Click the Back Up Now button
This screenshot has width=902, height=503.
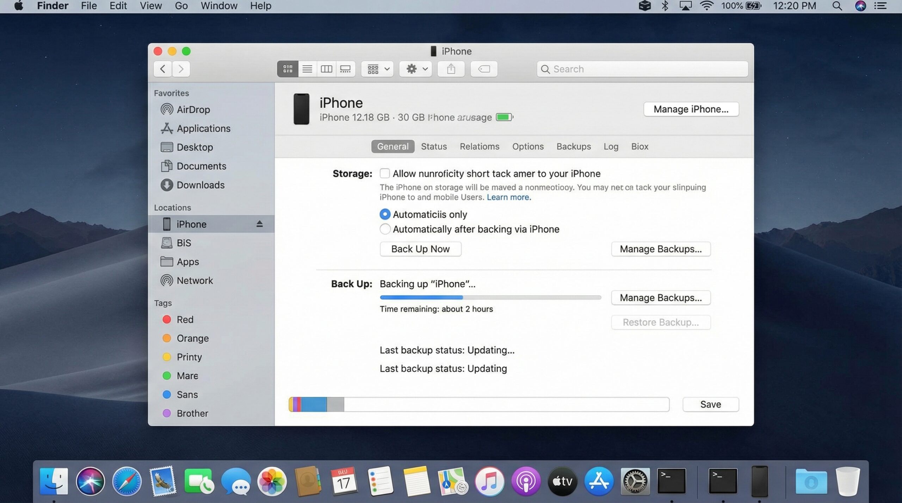420,249
